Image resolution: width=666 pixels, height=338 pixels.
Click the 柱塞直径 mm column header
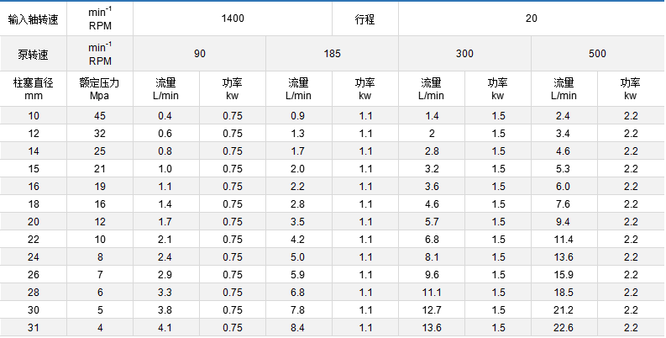coord(34,89)
